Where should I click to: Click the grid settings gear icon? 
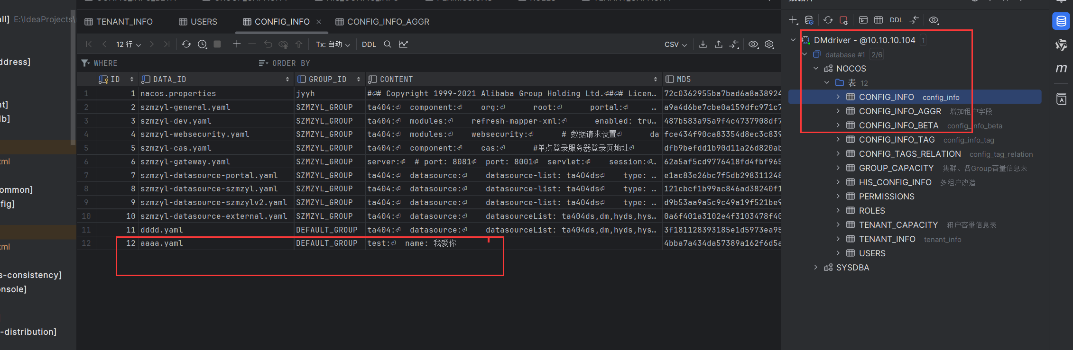click(769, 44)
